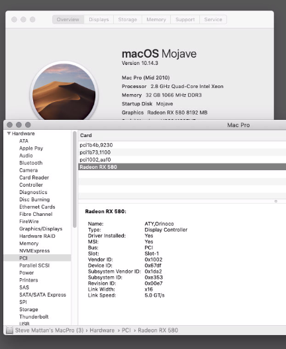Choose Bluetooth in the hardware list
The width and height of the screenshot is (286, 349).
[x=31, y=163]
